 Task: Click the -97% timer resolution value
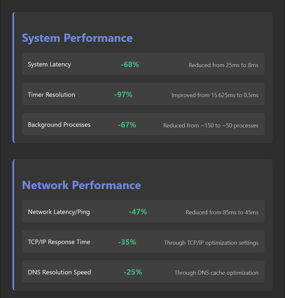123,94
